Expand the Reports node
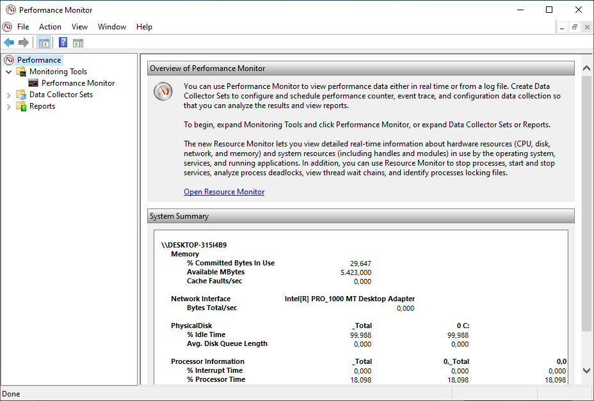This screenshot has width=594, height=401. [x=9, y=106]
